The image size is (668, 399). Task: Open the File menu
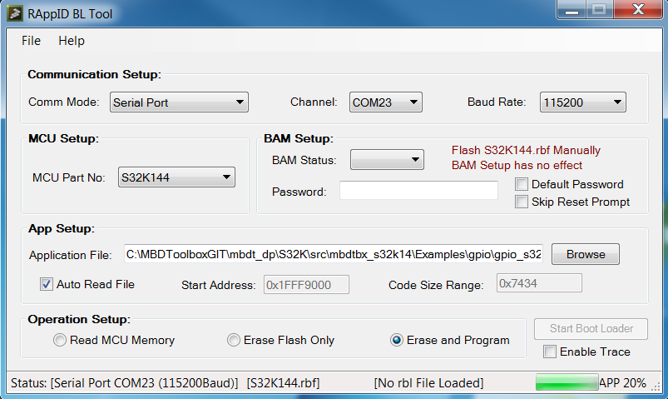coord(31,41)
